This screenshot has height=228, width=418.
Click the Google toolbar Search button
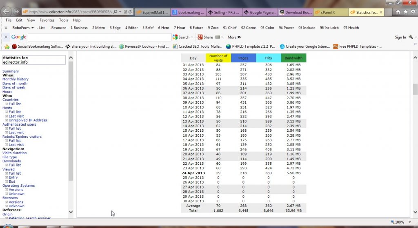click(181, 37)
